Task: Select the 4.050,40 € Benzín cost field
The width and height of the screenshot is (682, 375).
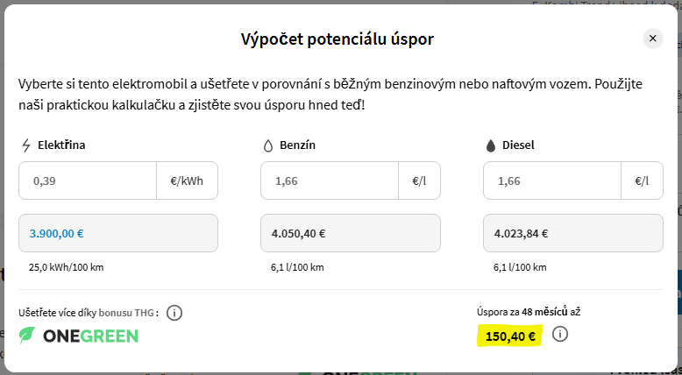Action: 351,233
